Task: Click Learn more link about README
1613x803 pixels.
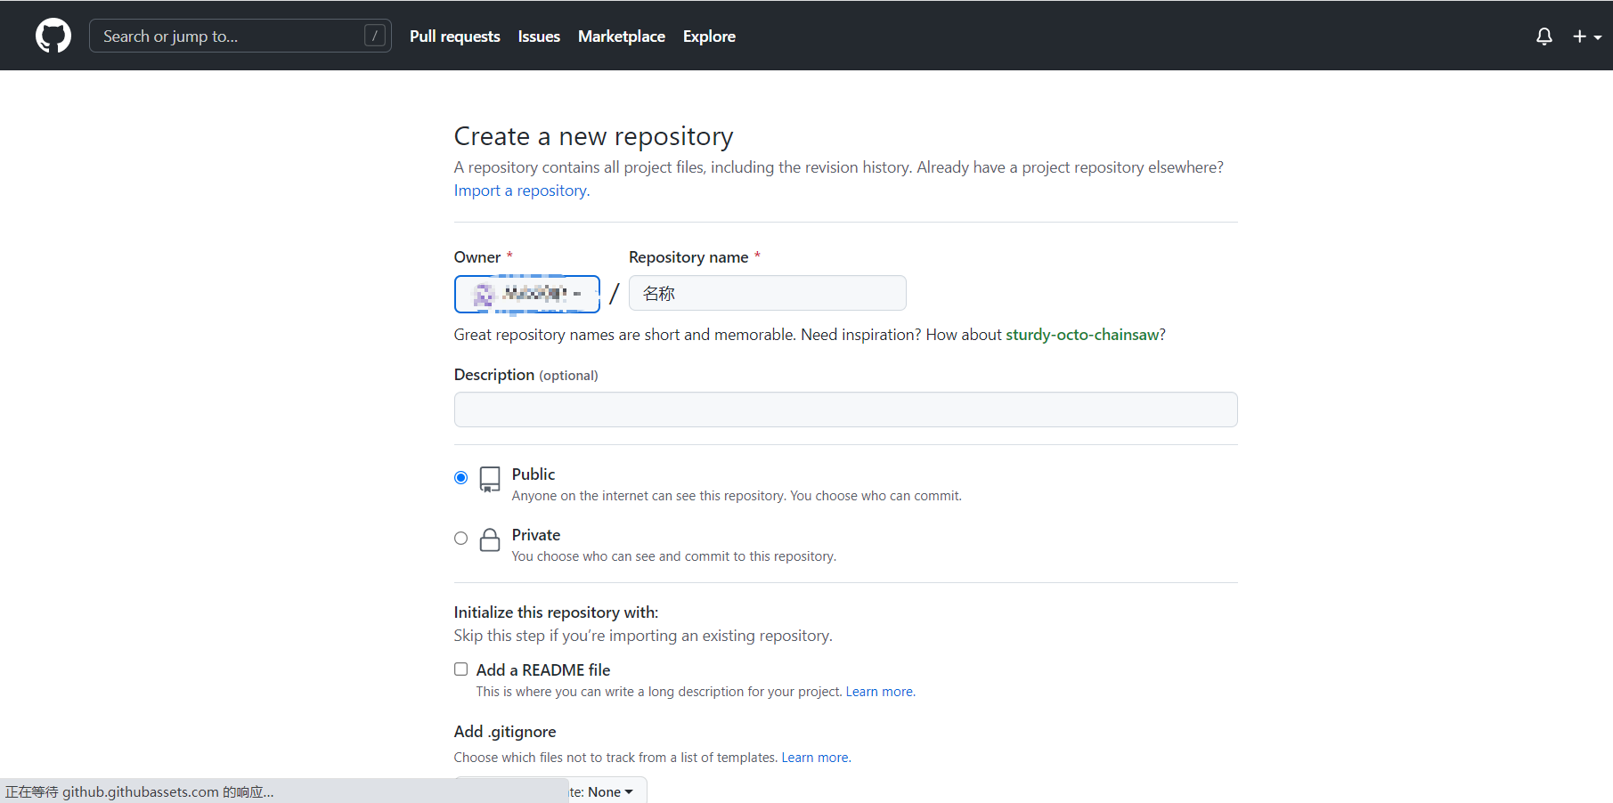Action: [x=879, y=692]
